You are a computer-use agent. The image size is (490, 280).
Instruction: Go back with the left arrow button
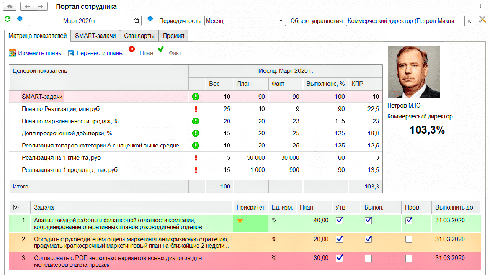[27, 7]
